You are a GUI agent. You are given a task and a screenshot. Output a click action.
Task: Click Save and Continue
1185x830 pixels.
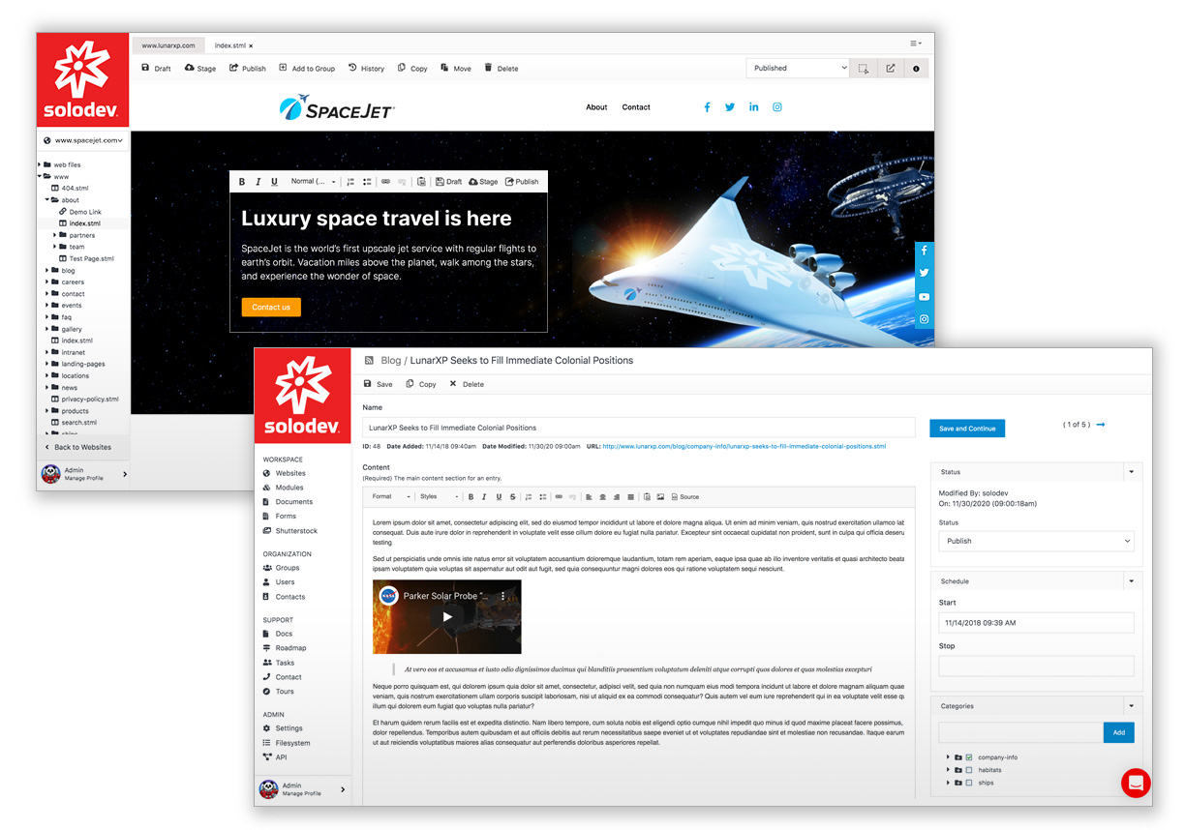point(967,428)
